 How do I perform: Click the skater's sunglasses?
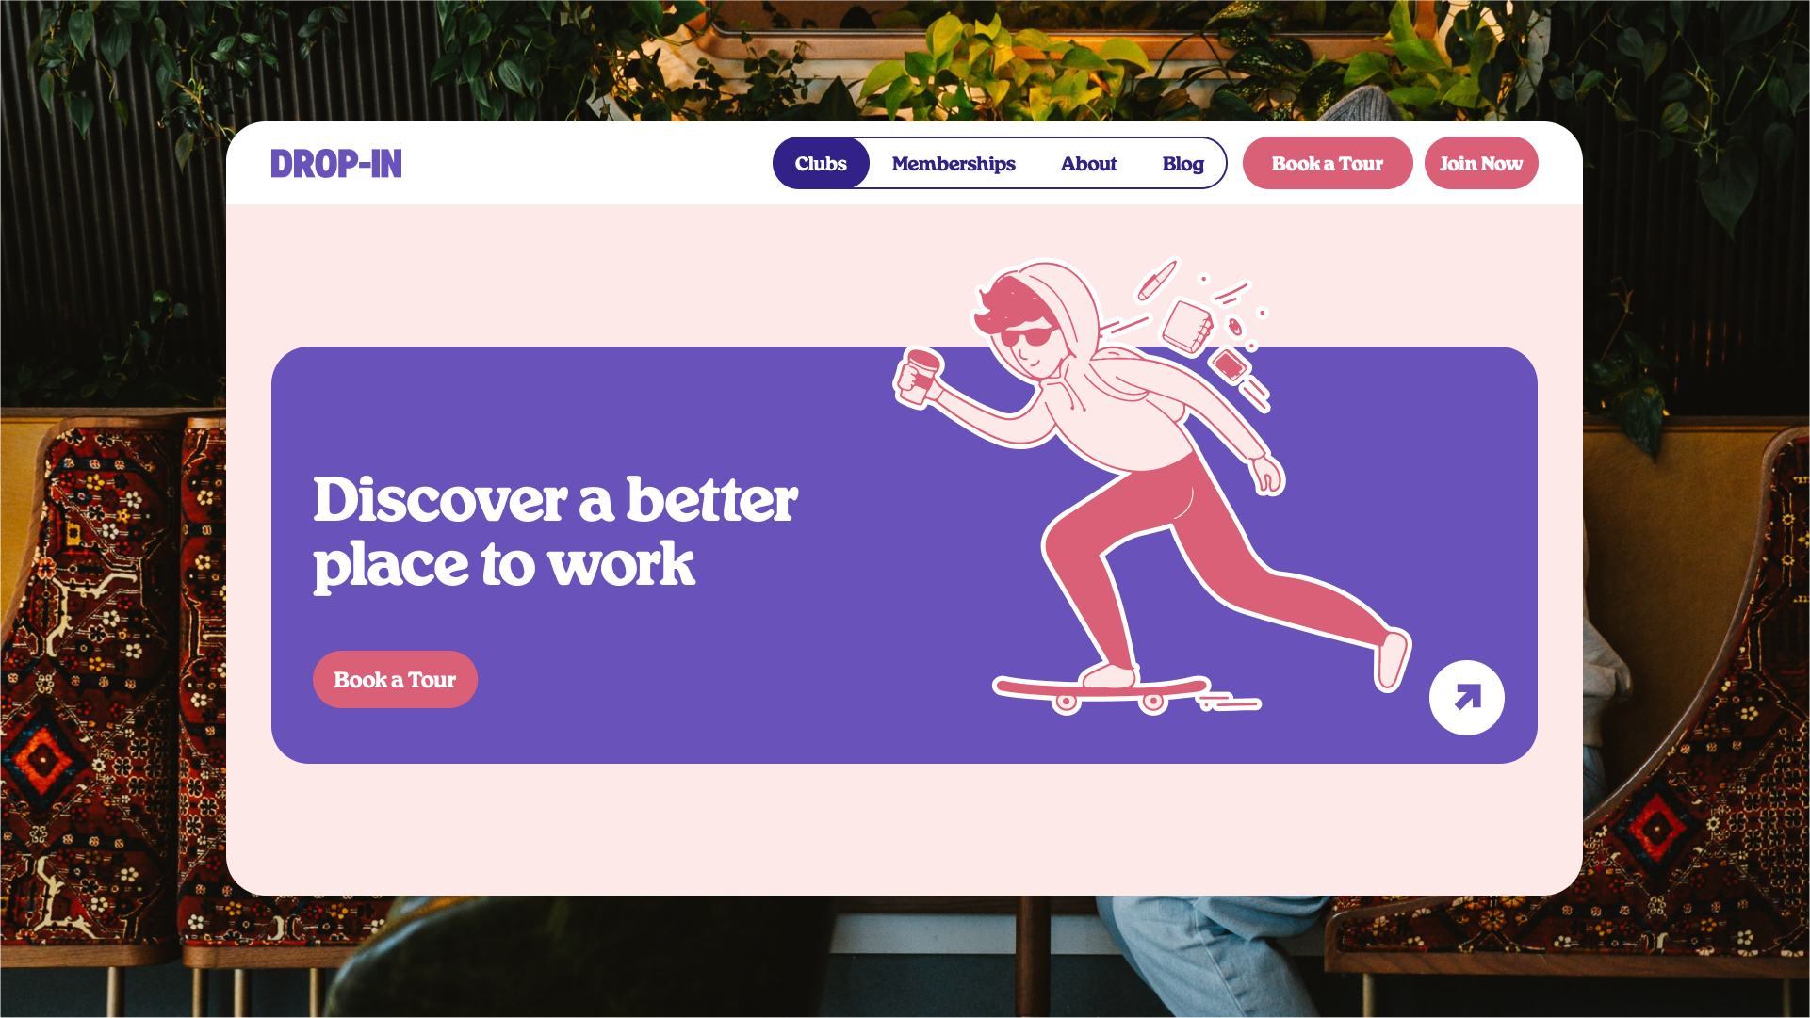tap(1027, 336)
